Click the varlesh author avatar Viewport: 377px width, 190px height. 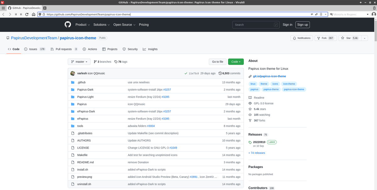(x=73, y=73)
